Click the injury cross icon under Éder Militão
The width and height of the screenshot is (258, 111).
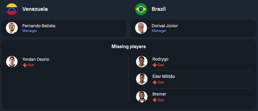coord(155,83)
